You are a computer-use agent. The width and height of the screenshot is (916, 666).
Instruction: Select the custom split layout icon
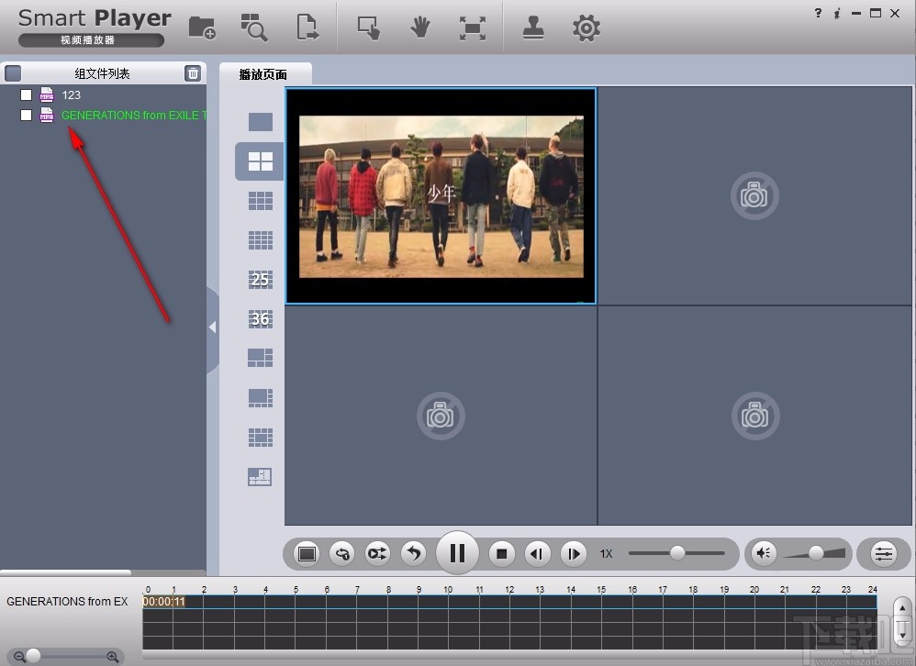260,477
